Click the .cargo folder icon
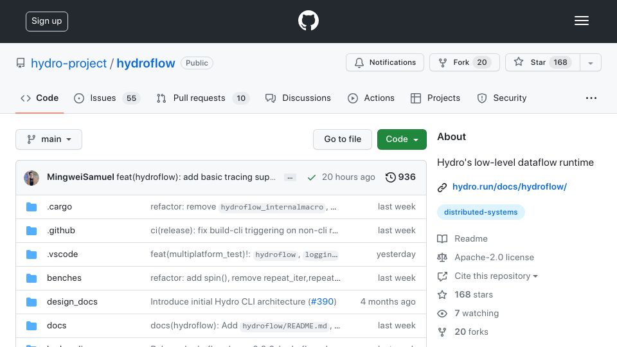Viewport: 617px width, 347px height. click(x=31, y=207)
